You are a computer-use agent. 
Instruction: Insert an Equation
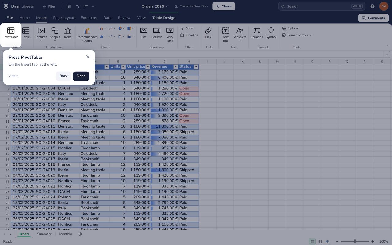coord(257,33)
